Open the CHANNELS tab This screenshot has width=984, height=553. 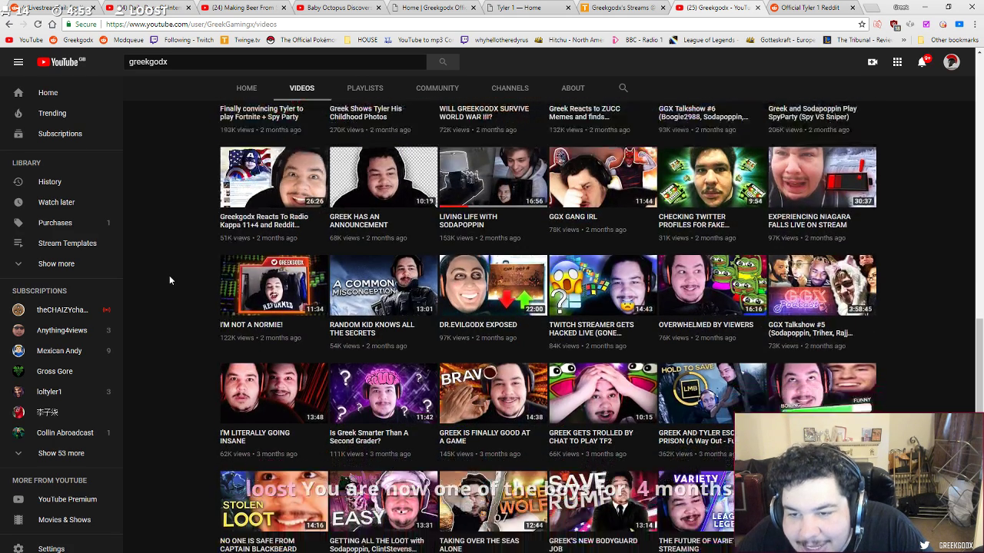pyautogui.click(x=510, y=88)
